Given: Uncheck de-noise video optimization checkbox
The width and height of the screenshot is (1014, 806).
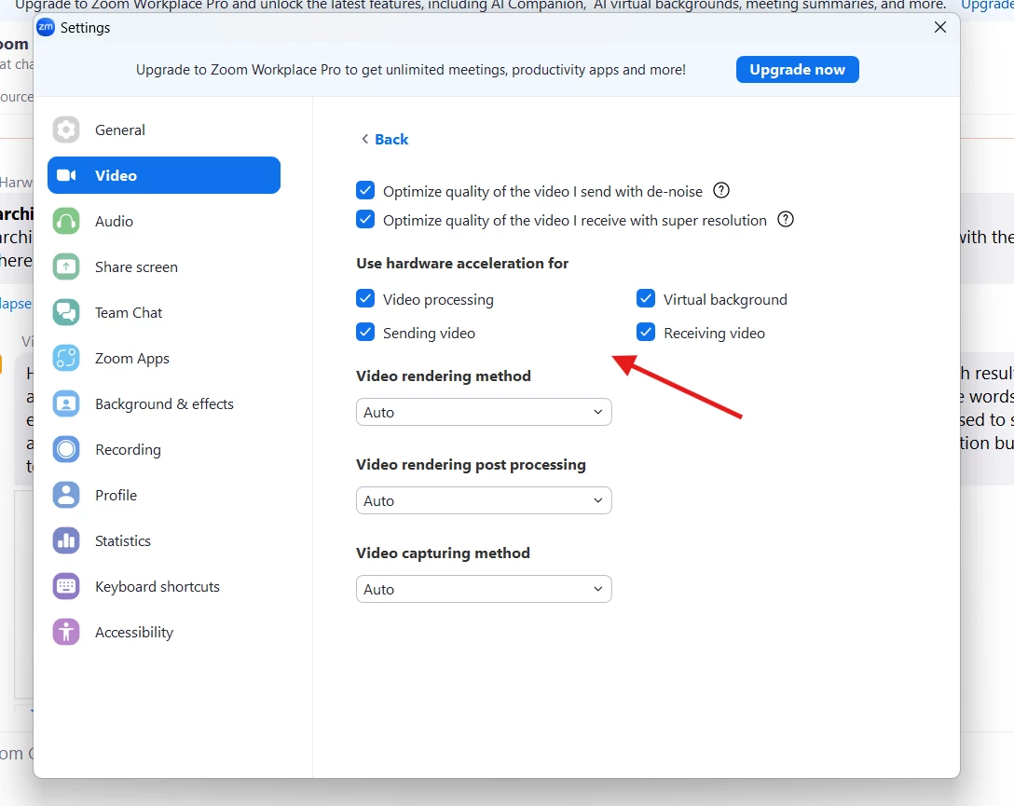Looking at the screenshot, I should pos(365,191).
